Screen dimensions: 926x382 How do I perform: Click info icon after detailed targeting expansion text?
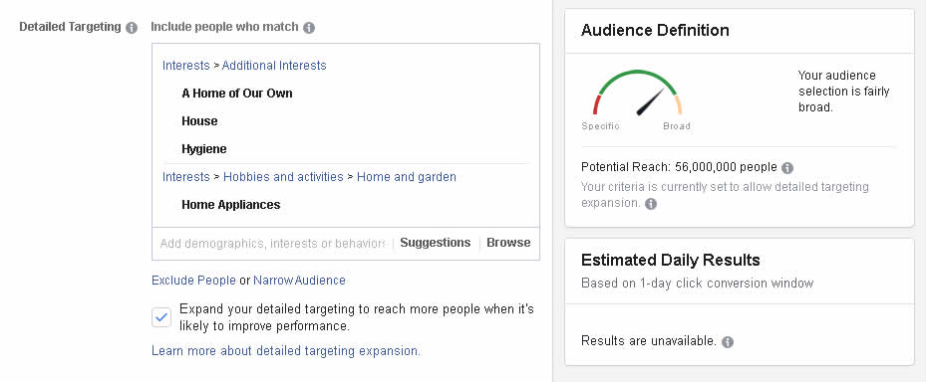pyautogui.click(x=651, y=204)
